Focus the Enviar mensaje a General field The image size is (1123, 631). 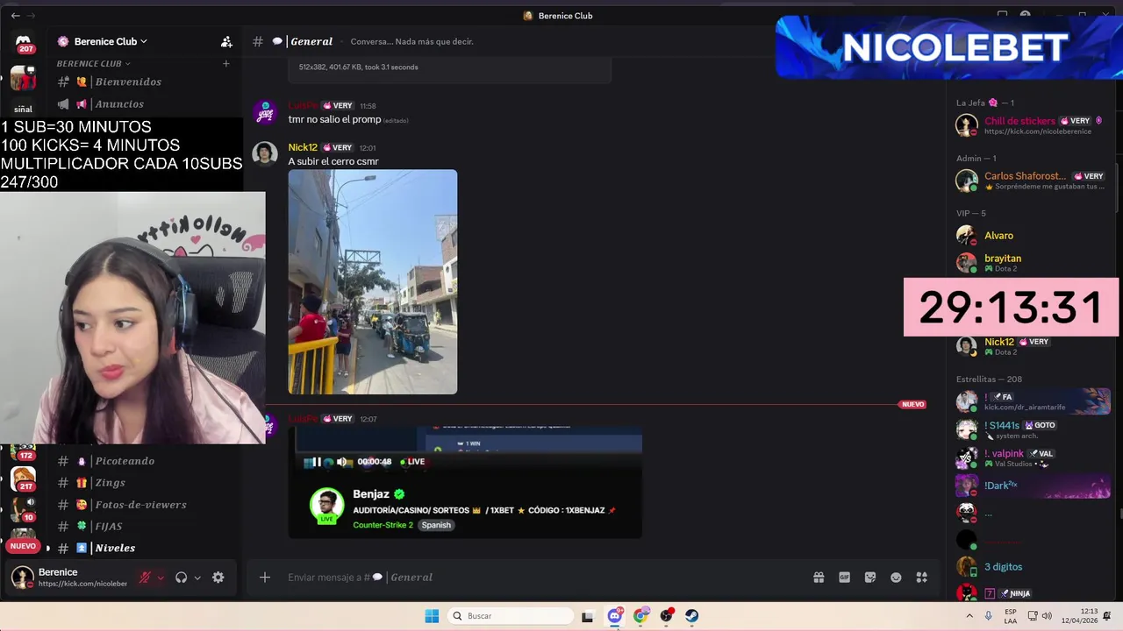point(544,577)
